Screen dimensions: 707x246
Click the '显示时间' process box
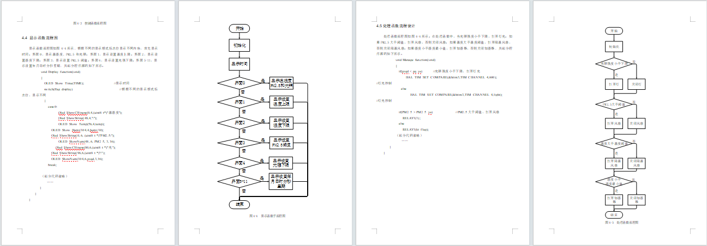pyautogui.click(x=239, y=64)
